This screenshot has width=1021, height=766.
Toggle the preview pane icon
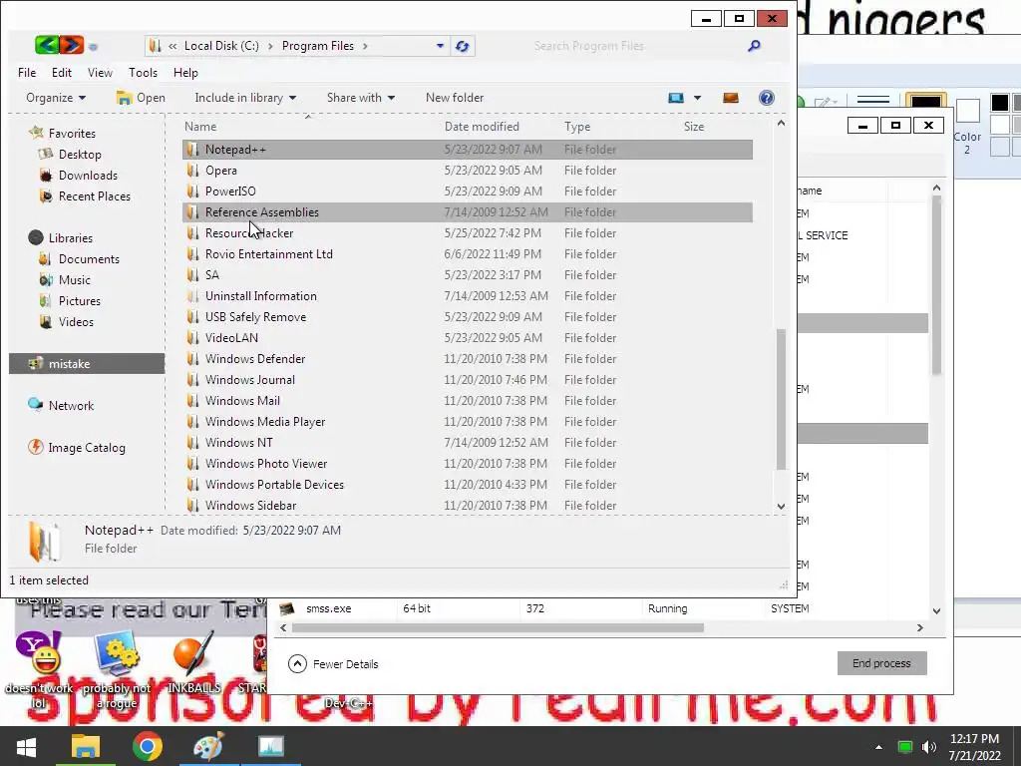[731, 98]
